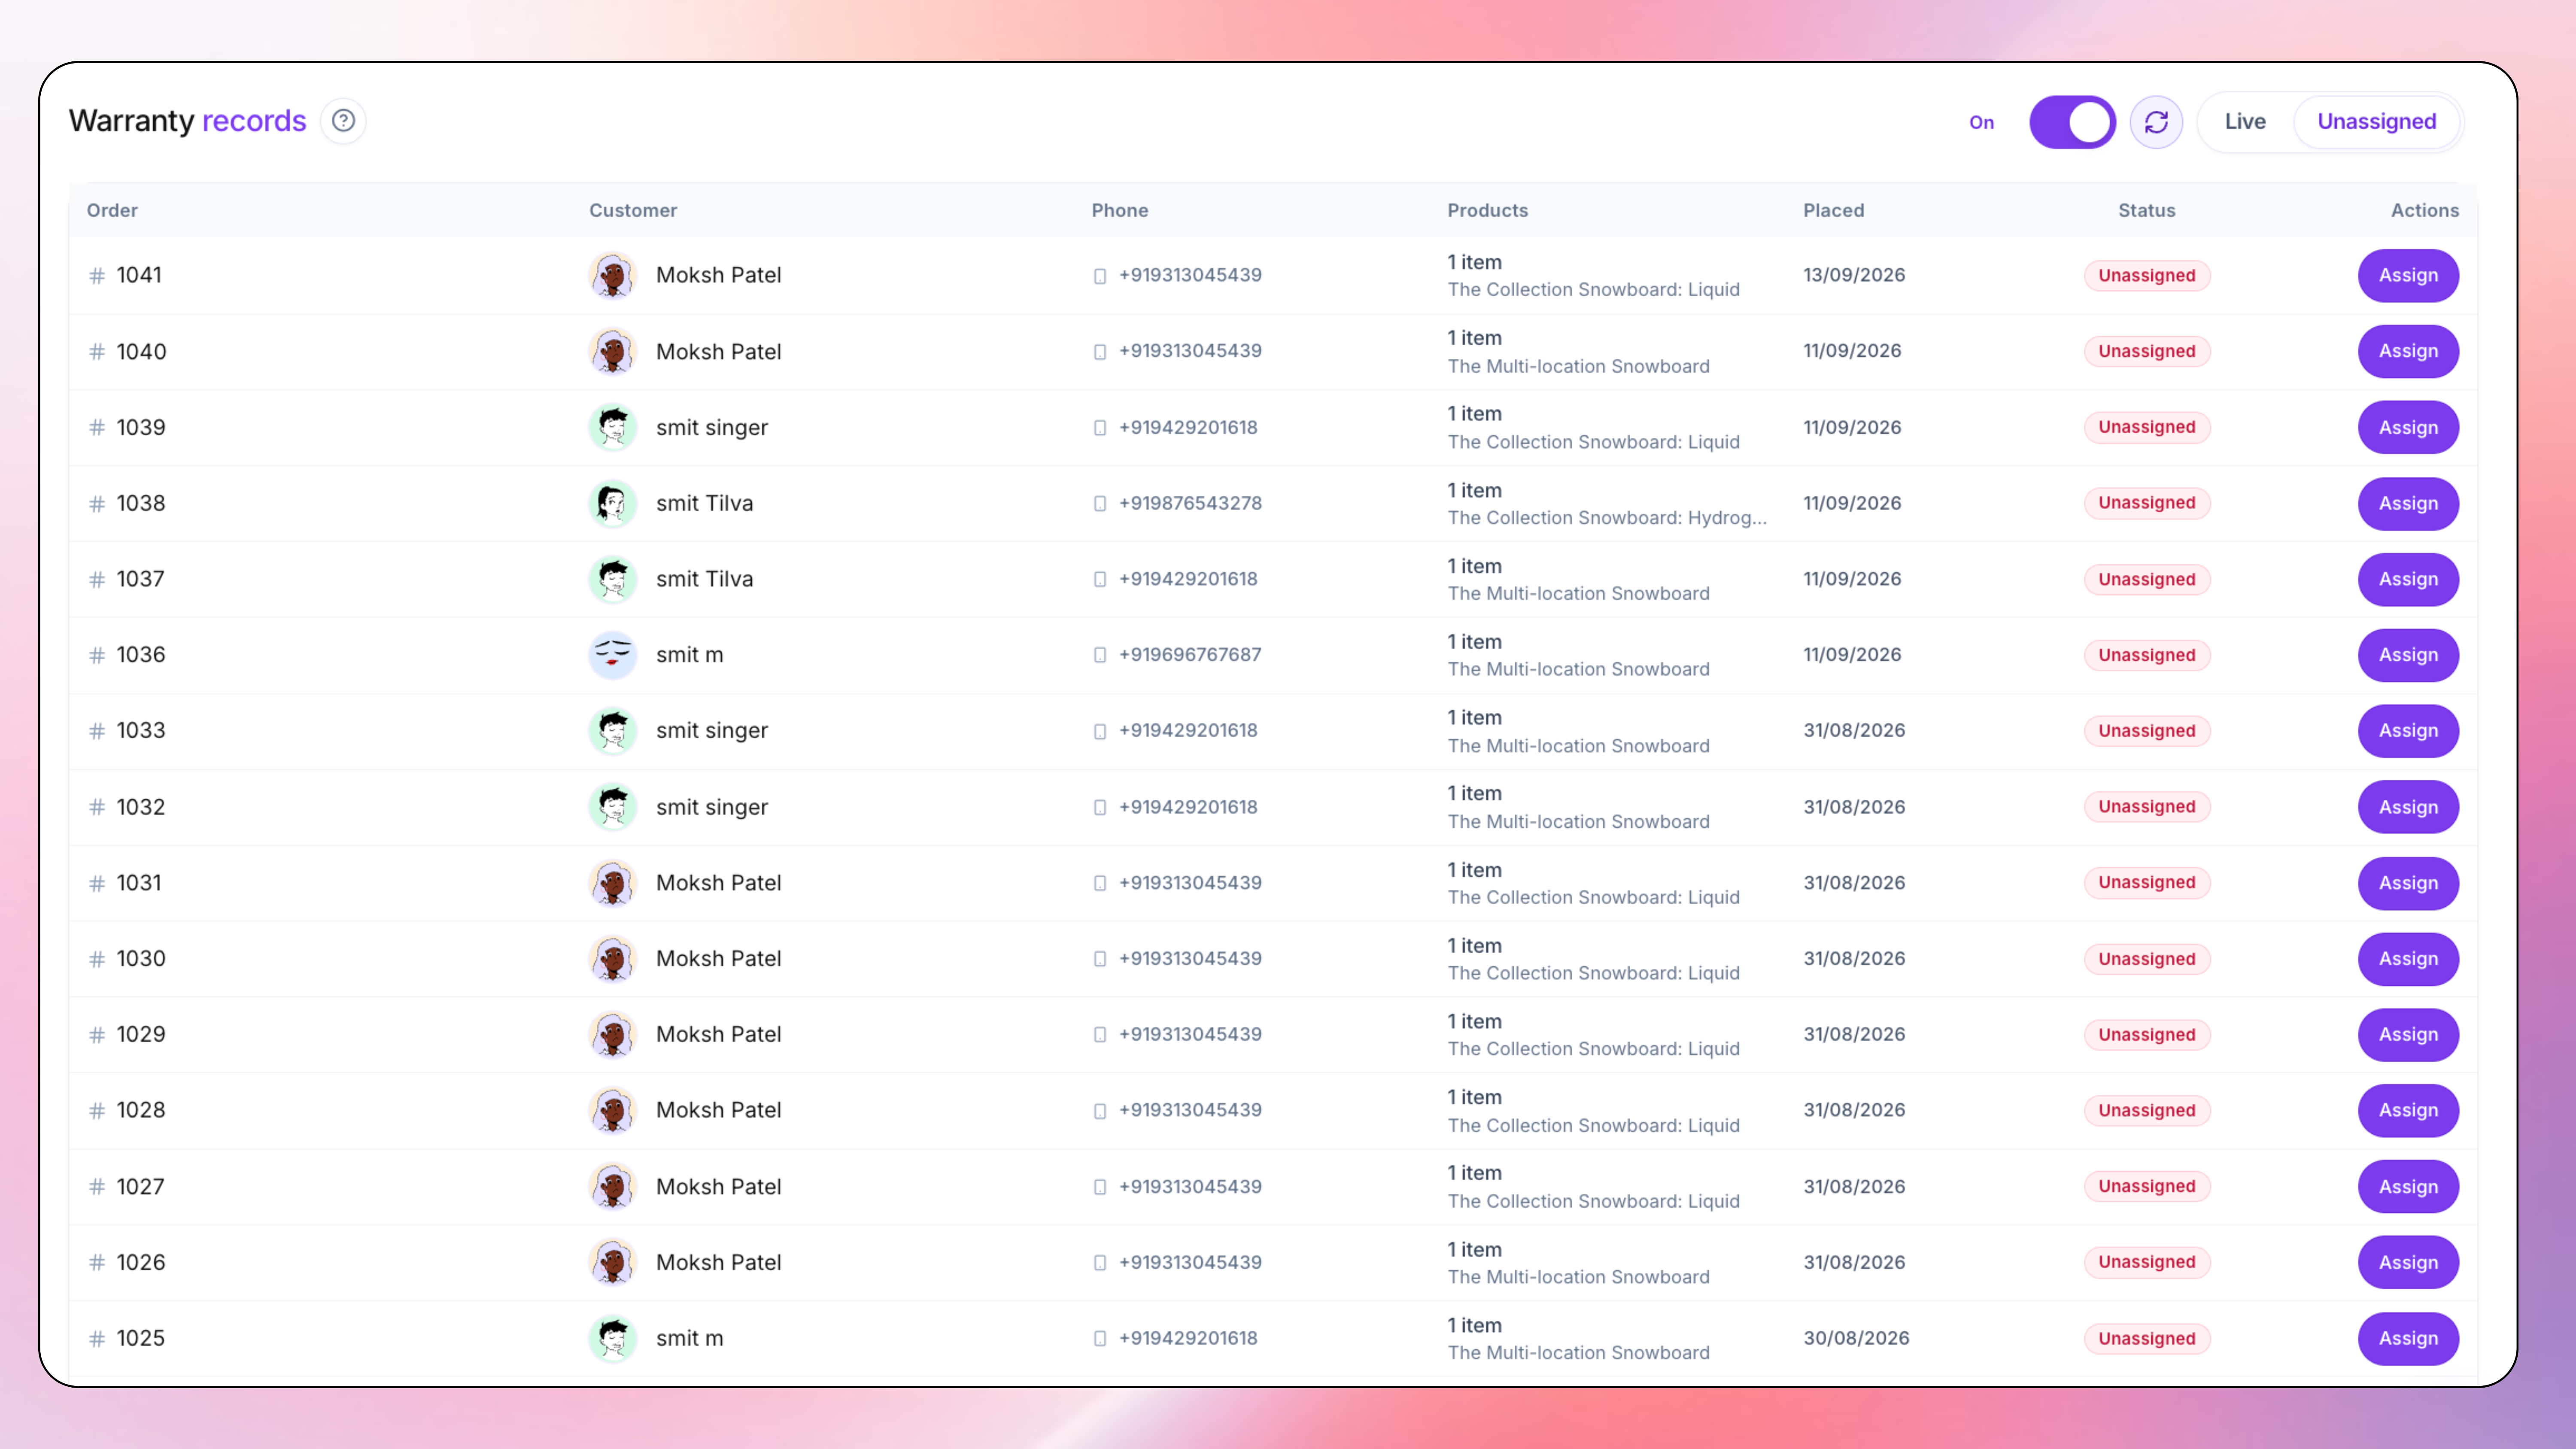
Task: Click smit singer's avatar in order 1033
Action: pos(613,731)
